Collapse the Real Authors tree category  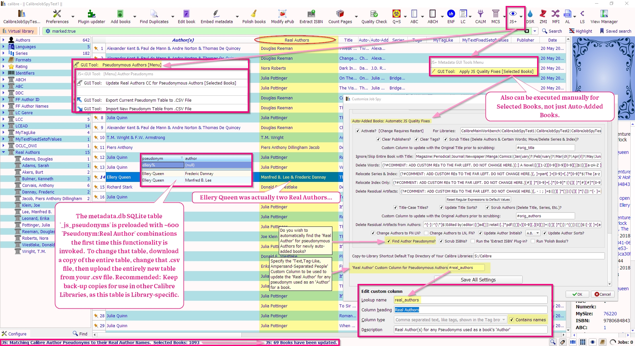pyautogui.click(x=4, y=152)
